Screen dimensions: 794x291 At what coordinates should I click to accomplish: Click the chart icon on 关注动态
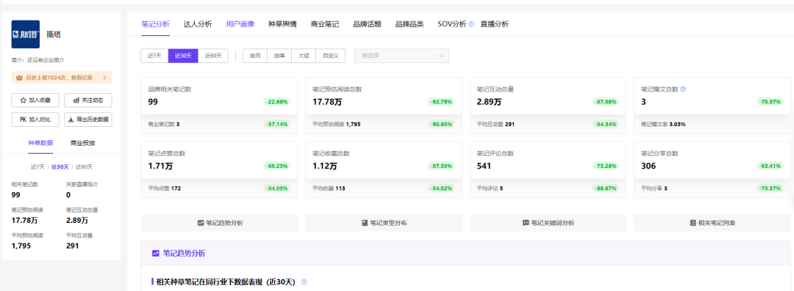tap(76, 100)
